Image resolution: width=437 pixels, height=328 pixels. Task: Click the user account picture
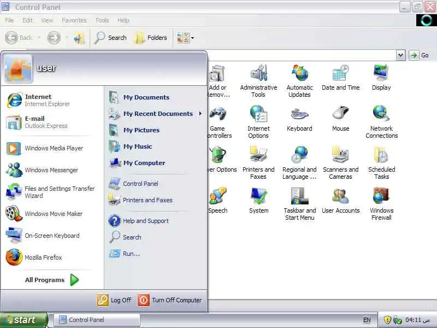coord(19,69)
